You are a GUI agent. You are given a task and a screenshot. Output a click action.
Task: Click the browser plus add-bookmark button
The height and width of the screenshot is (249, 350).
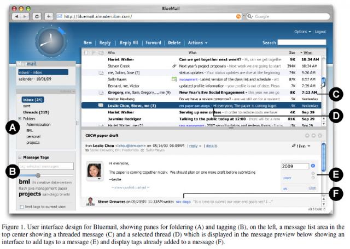click(x=49, y=16)
